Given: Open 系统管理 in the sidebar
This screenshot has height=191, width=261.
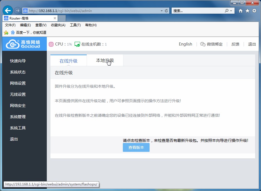Looking at the screenshot, I should point(18,117).
